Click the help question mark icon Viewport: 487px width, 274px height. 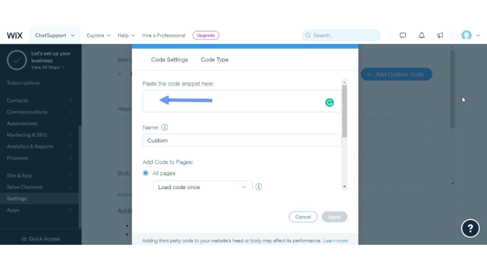click(470, 228)
